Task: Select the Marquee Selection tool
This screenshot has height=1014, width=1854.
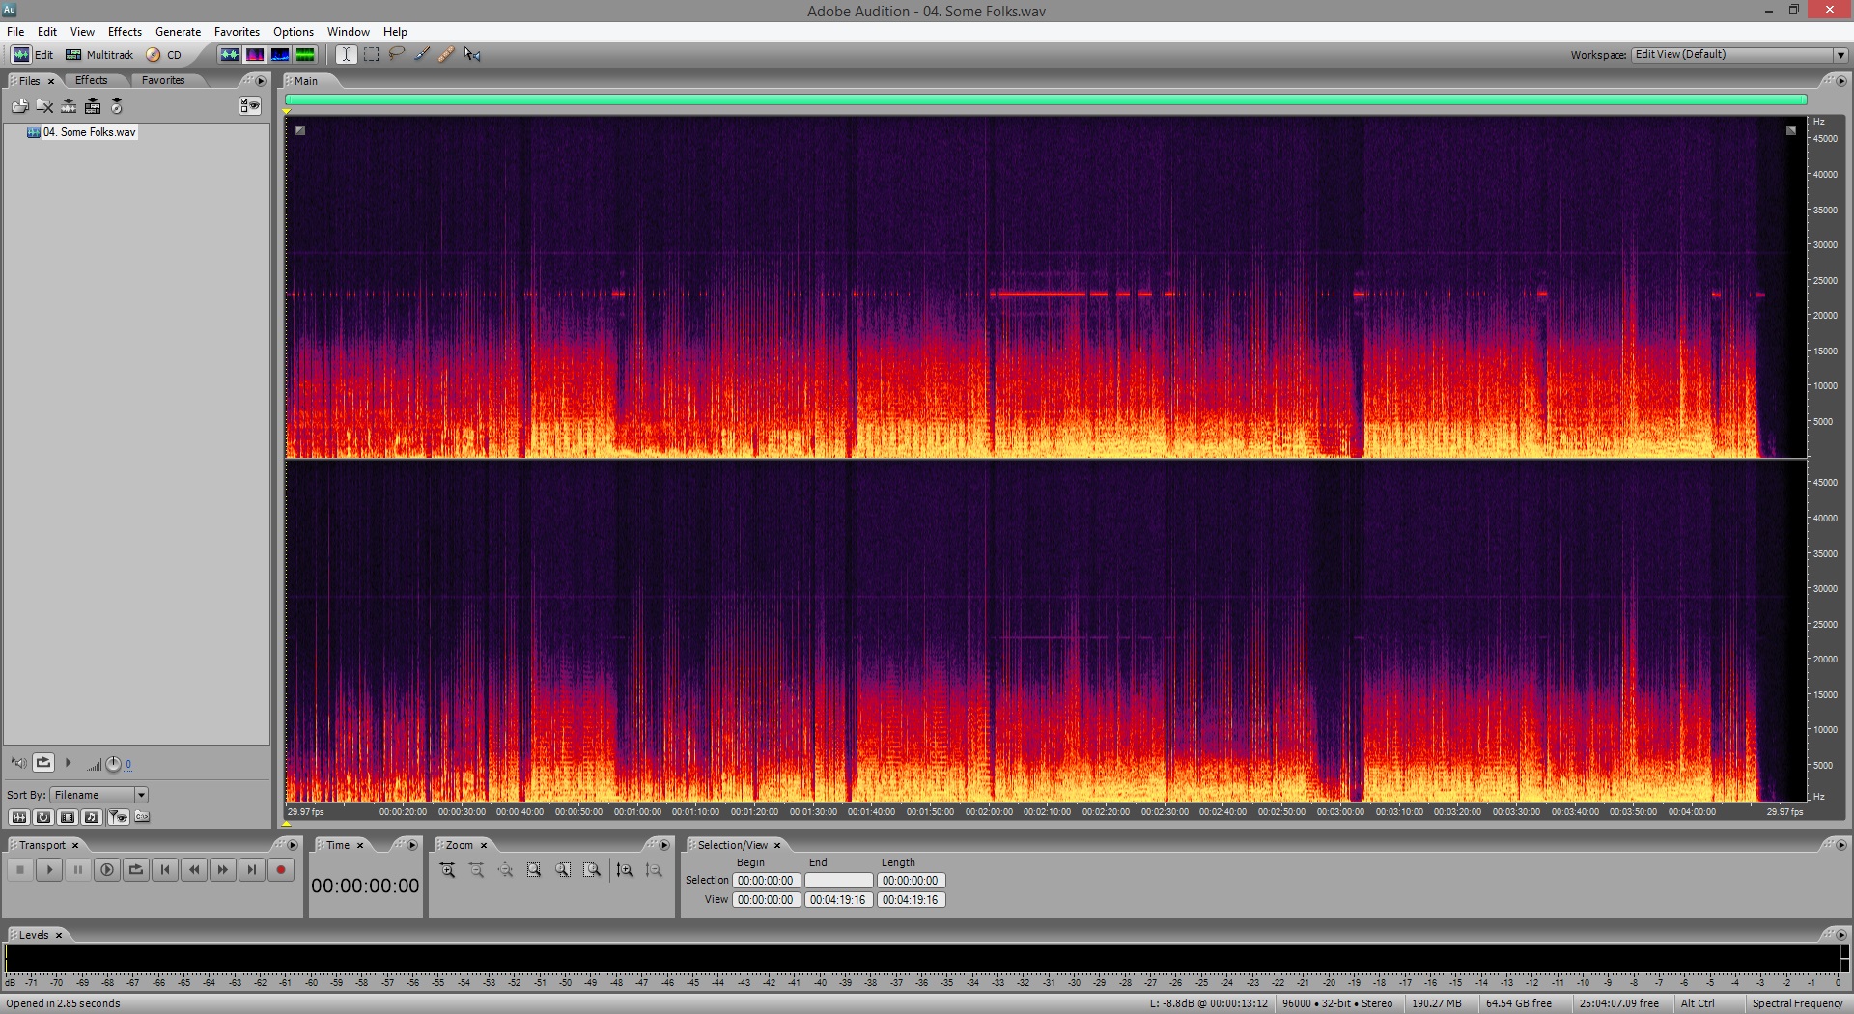Action: pos(371,55)
